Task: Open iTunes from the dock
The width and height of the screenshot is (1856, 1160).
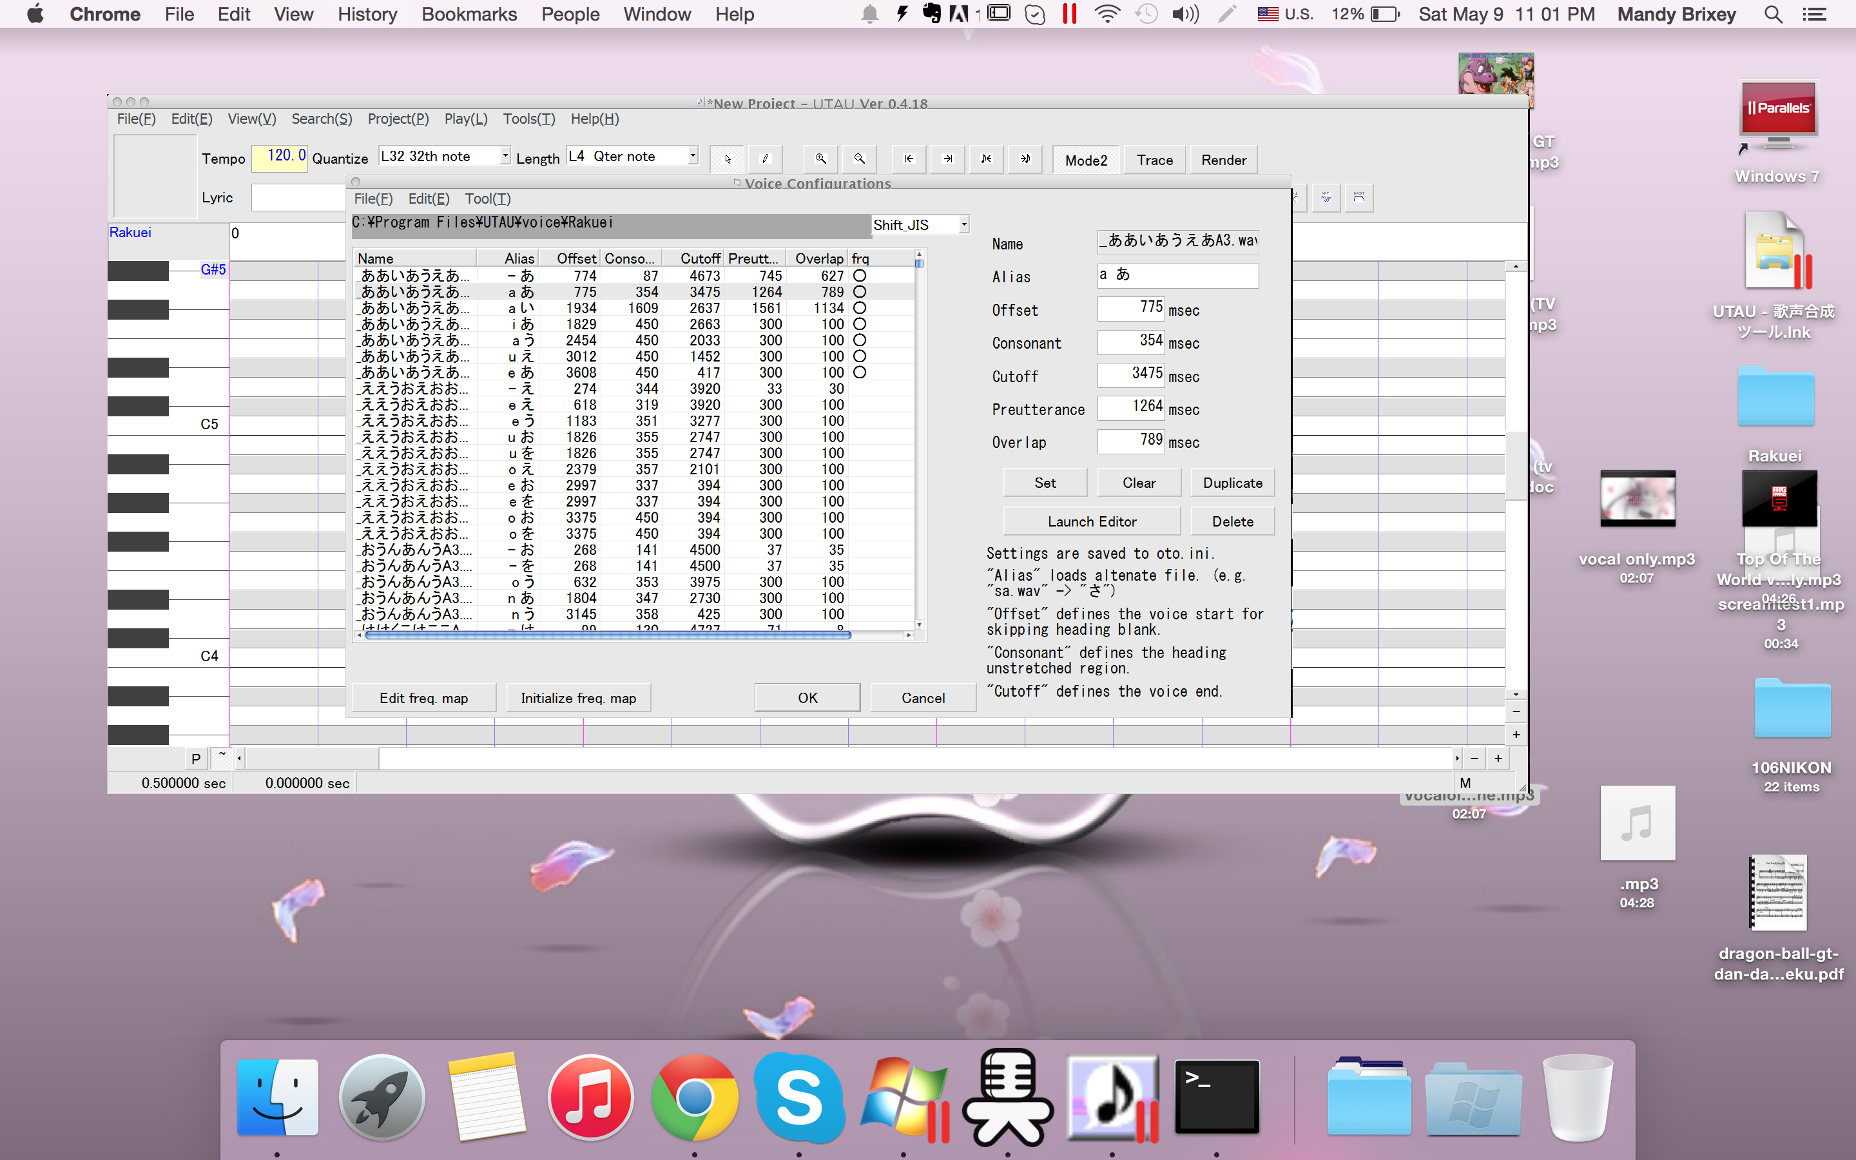Action: pyautogui.click(x=590, y=1097)
